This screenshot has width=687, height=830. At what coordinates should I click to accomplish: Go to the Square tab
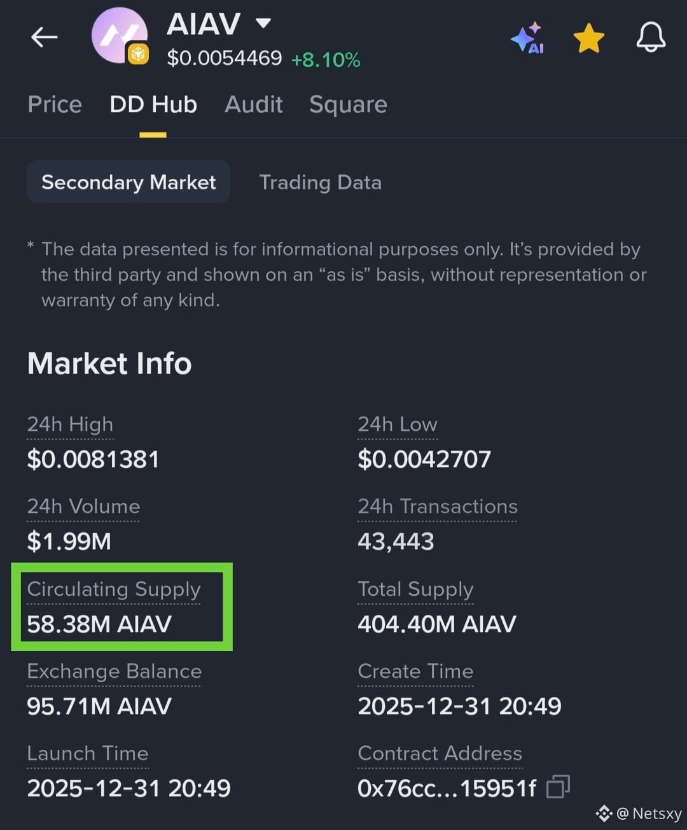click(x=348, y=105)
